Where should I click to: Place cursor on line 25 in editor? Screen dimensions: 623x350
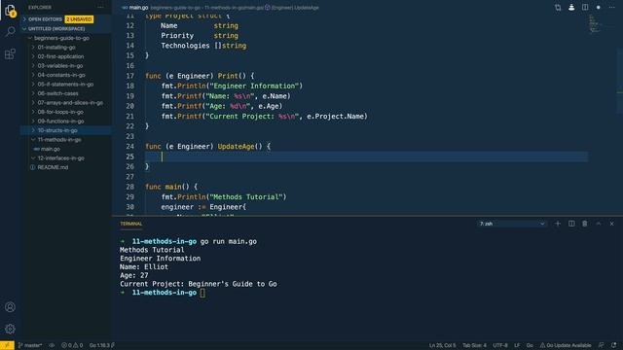click(x=366, y=157)
